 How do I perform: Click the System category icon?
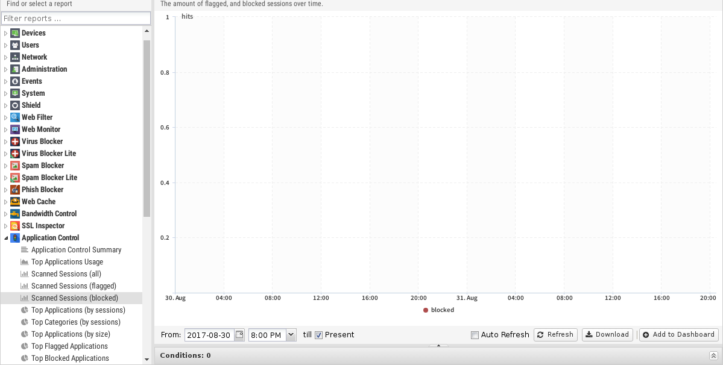[15, 93]
